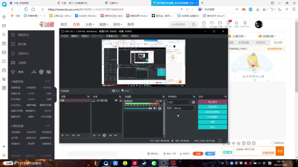Remove the scene with the minus icon

click(67, 135)
